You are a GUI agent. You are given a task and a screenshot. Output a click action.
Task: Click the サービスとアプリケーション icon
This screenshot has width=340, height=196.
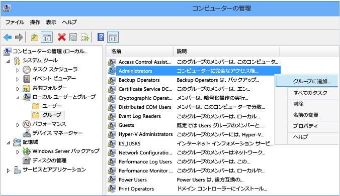pyautogui.click(x=17, y=170)
